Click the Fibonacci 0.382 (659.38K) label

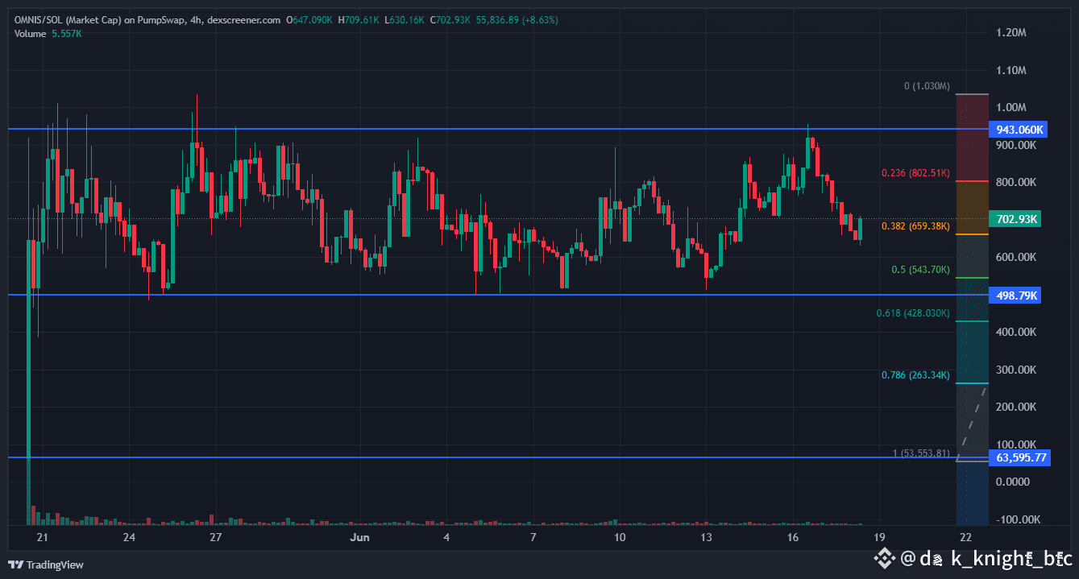click(x=915, y=226)
